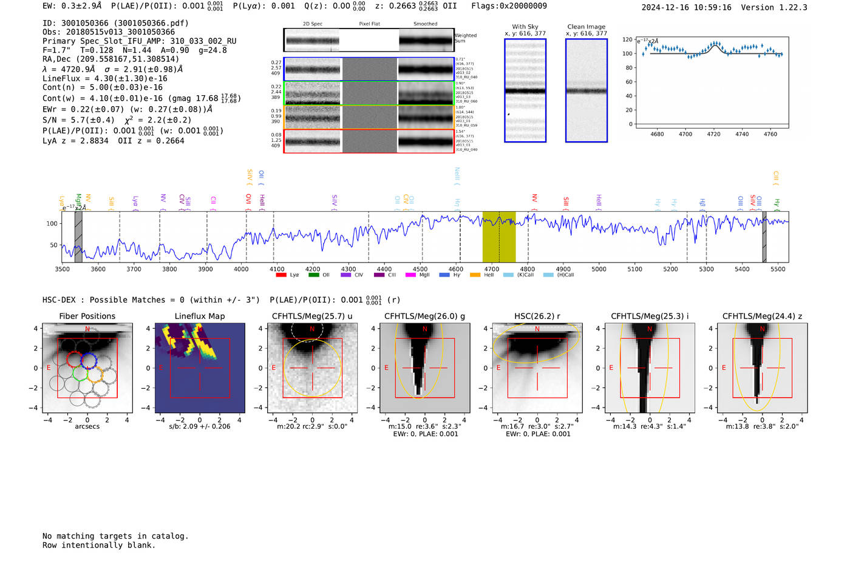The height and width of the screenshot is (578, 850).
Task: Click the EWr = 0.22(±0.07) line
Action: [127, 109]
